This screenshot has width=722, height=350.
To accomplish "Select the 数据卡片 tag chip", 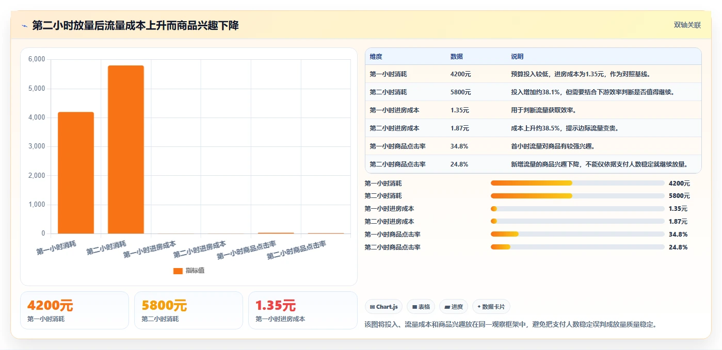I will point(491,307).
